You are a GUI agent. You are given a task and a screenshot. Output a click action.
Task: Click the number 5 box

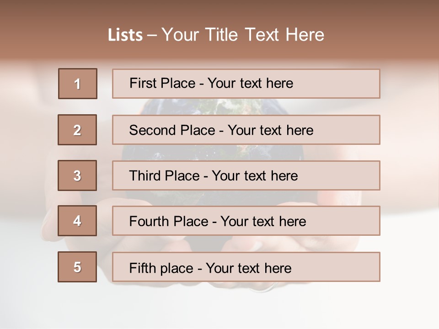click(x=77, y=267)
